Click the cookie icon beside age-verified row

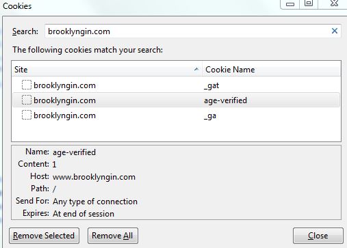click(27, 100)
